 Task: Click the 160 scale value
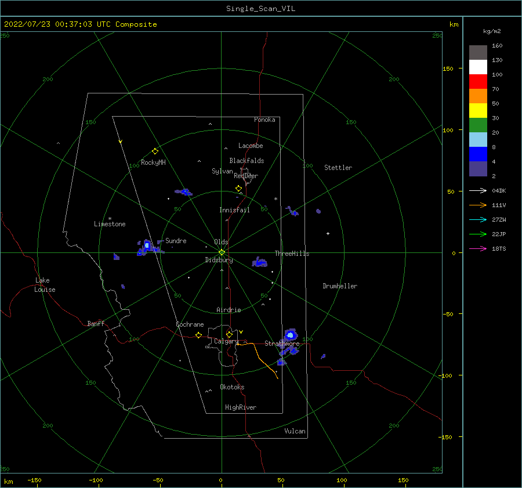[497, 46]
